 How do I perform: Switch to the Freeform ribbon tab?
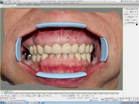[x=20, y=5]
